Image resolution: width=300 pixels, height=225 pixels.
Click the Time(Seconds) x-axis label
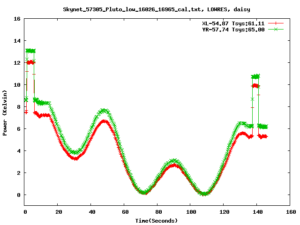tap(157, 221)
